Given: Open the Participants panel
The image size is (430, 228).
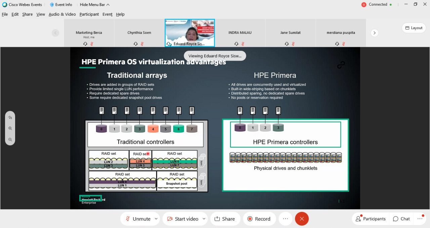Looking at the screenshot, I should [371, 219].
